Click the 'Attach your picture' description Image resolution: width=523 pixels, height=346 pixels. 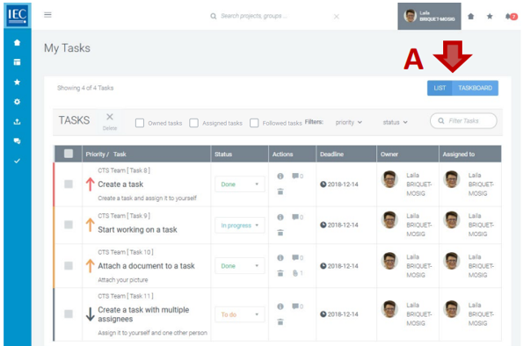123,279
